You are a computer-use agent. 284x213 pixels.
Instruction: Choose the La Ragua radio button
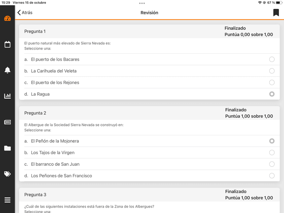(272, 94)
